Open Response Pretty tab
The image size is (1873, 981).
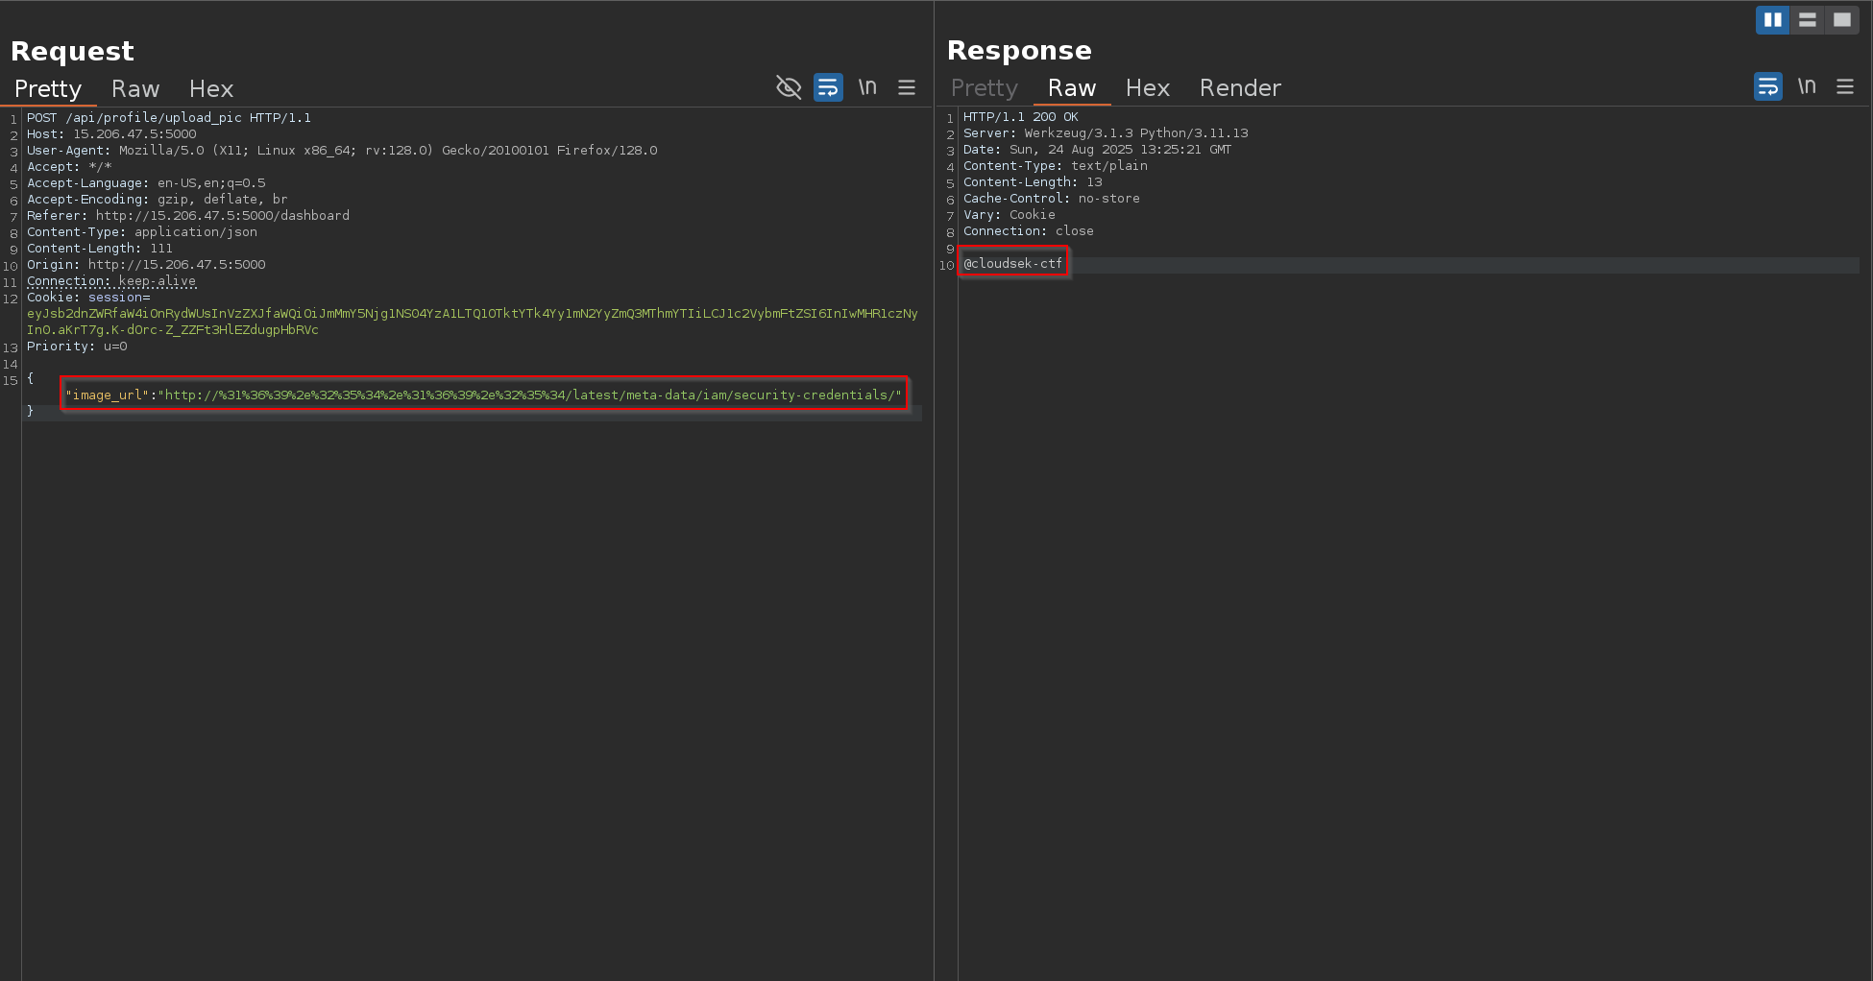[x=984, y=88]
